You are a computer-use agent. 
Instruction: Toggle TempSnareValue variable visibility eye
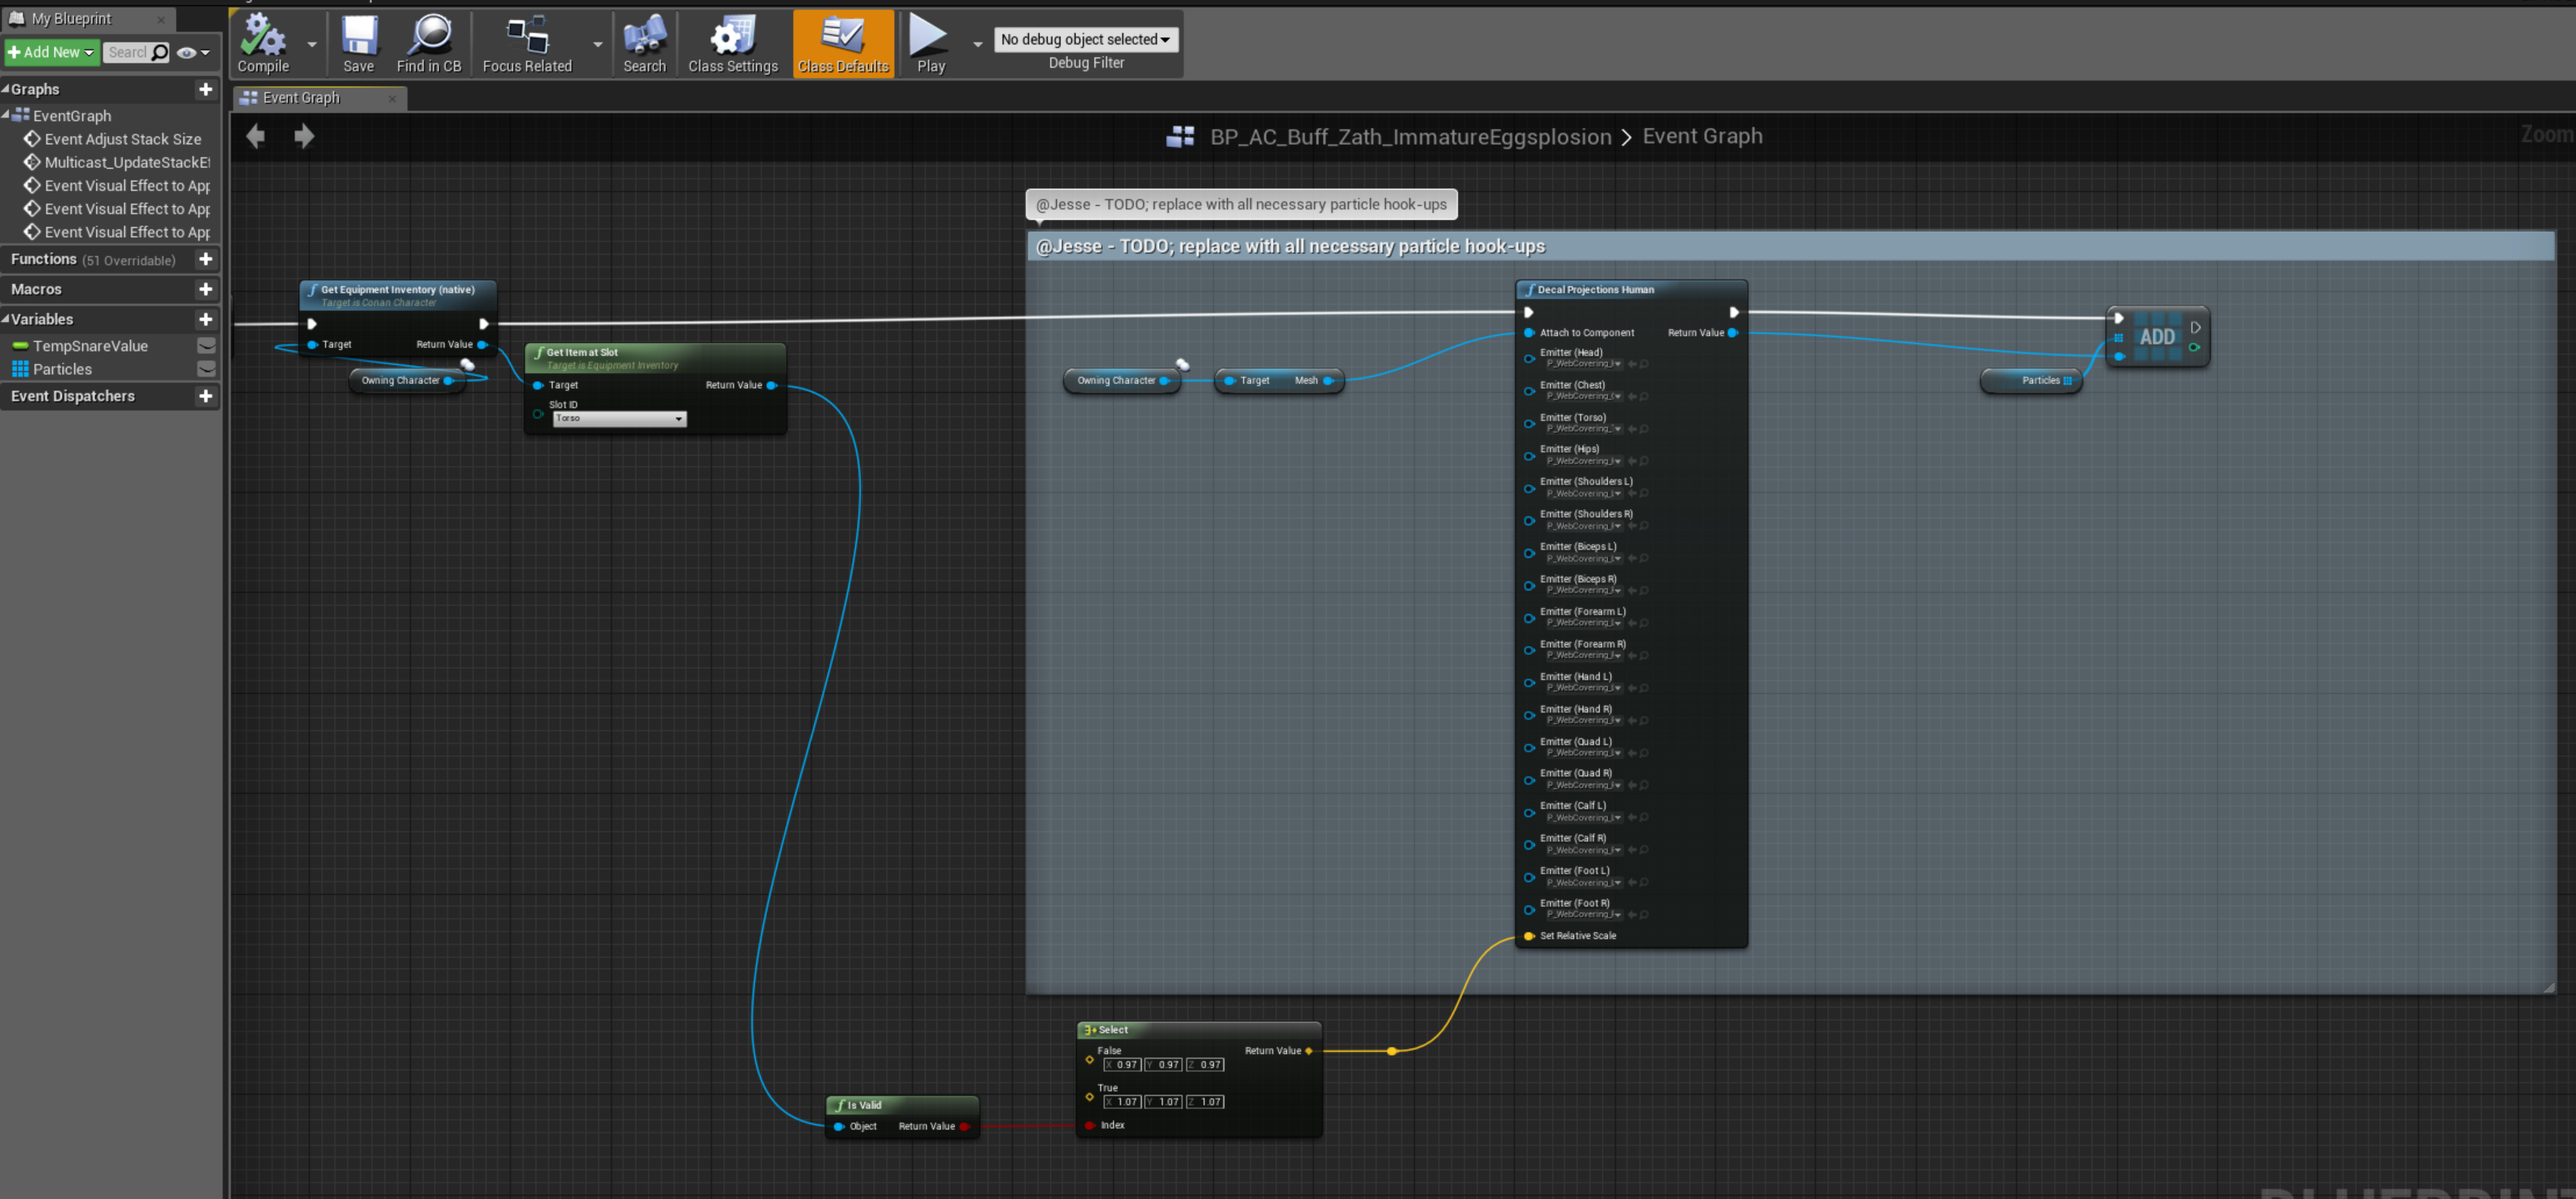click(x=206, y=346)
